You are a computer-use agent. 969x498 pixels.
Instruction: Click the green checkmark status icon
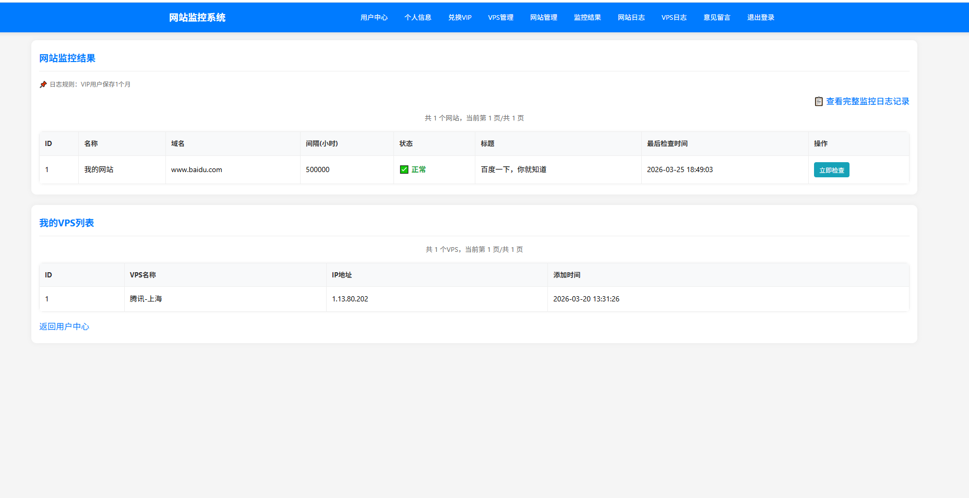[x=404, y=169]
